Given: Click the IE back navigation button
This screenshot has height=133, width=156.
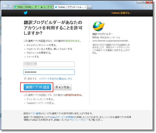Looking at the screenshot, I should pos(5,7).
